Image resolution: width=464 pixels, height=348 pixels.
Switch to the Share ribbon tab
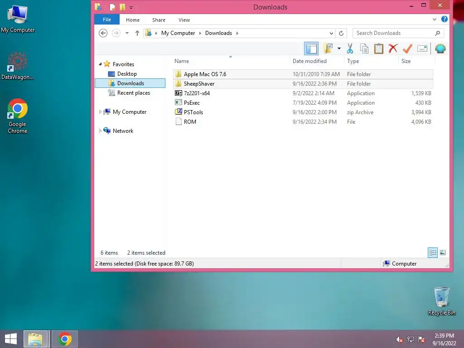[x=159, y=20]
